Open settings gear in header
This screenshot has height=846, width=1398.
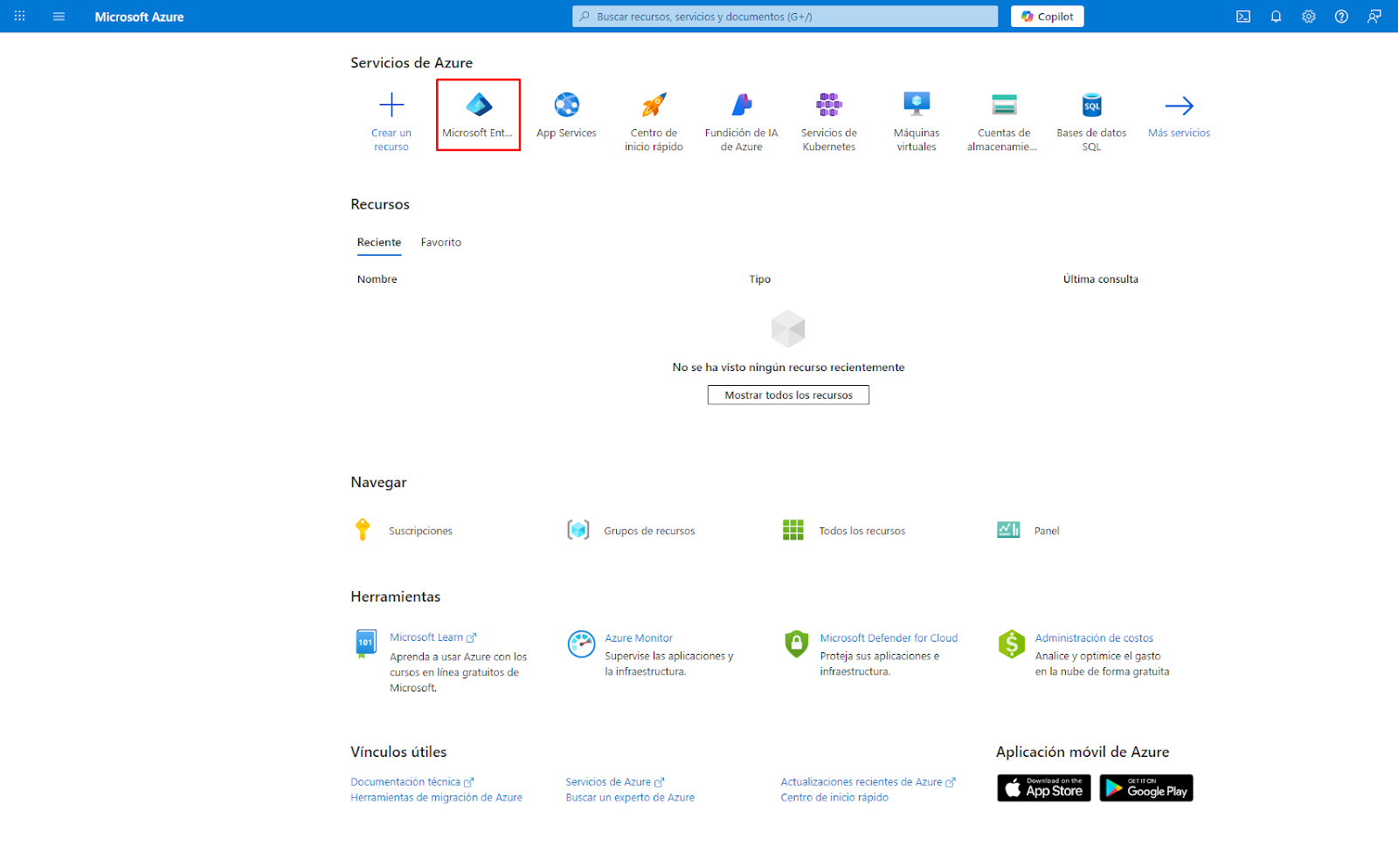(x=1308, y=17)
